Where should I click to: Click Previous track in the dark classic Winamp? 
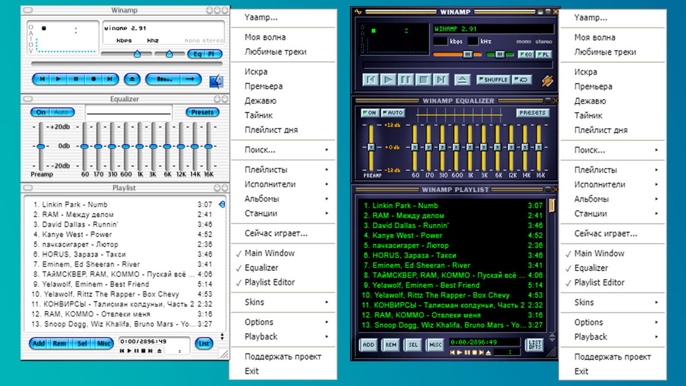370,79
